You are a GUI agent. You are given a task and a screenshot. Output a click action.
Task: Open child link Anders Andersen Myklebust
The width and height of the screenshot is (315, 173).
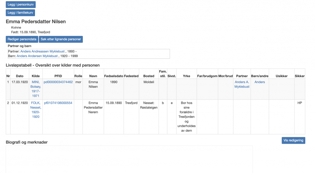[37, 56]
